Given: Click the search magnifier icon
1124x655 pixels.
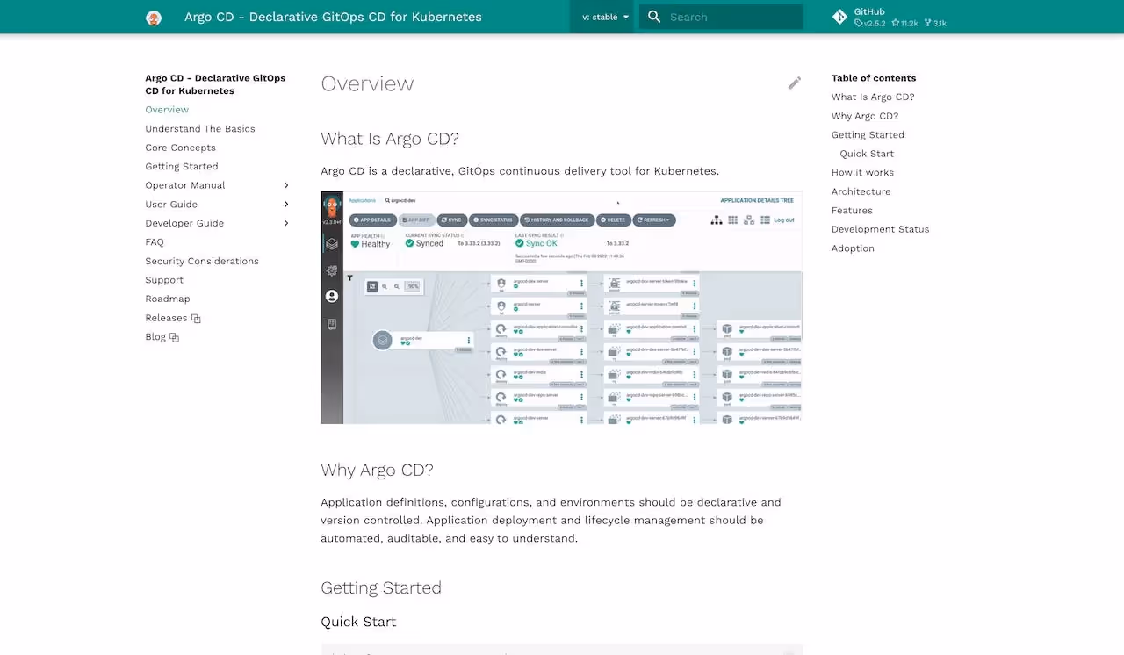Looking at the screenshot, I should (x=653, y=17).
